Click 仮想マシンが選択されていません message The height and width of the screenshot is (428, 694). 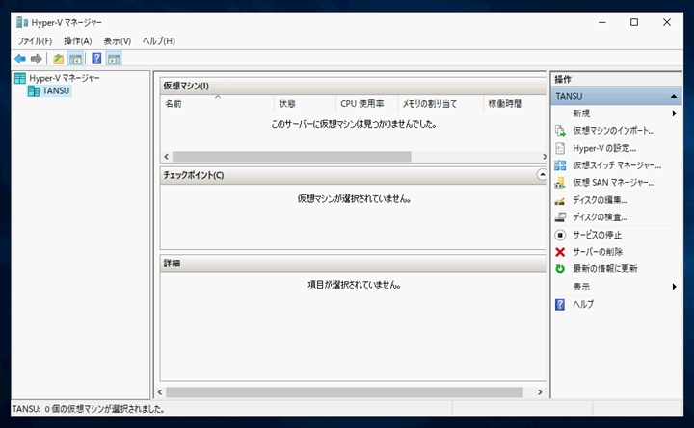pos(354,199)
